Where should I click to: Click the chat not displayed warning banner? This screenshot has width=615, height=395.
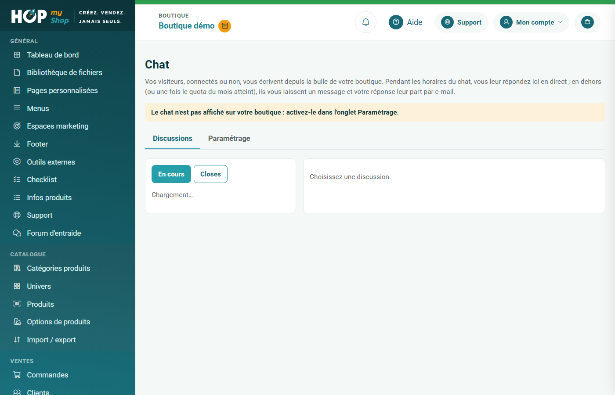click(x=375, y=112)
